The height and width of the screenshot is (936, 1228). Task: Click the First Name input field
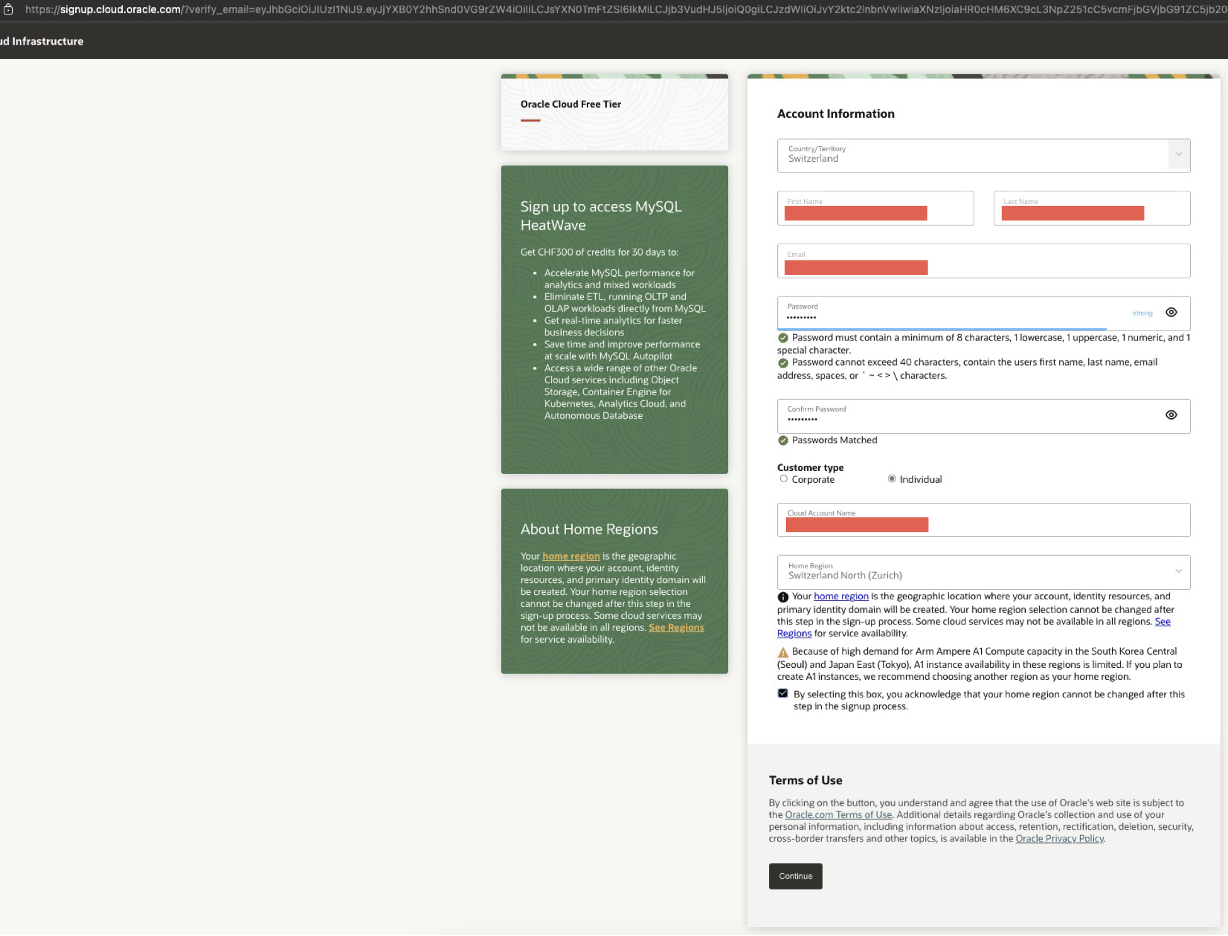click(875, 208)
